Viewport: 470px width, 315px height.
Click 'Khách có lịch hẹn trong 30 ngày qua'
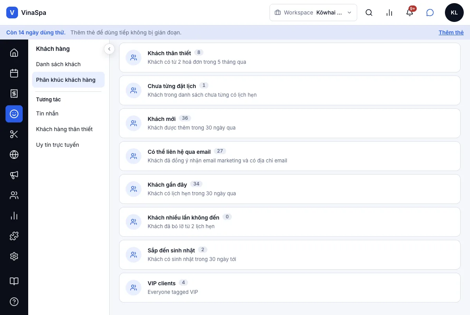click(x=192, y=193)
